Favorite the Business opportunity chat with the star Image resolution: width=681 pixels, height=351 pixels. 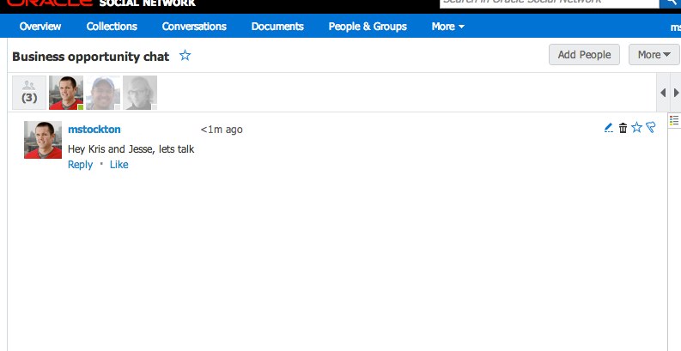tap(185, 56)
